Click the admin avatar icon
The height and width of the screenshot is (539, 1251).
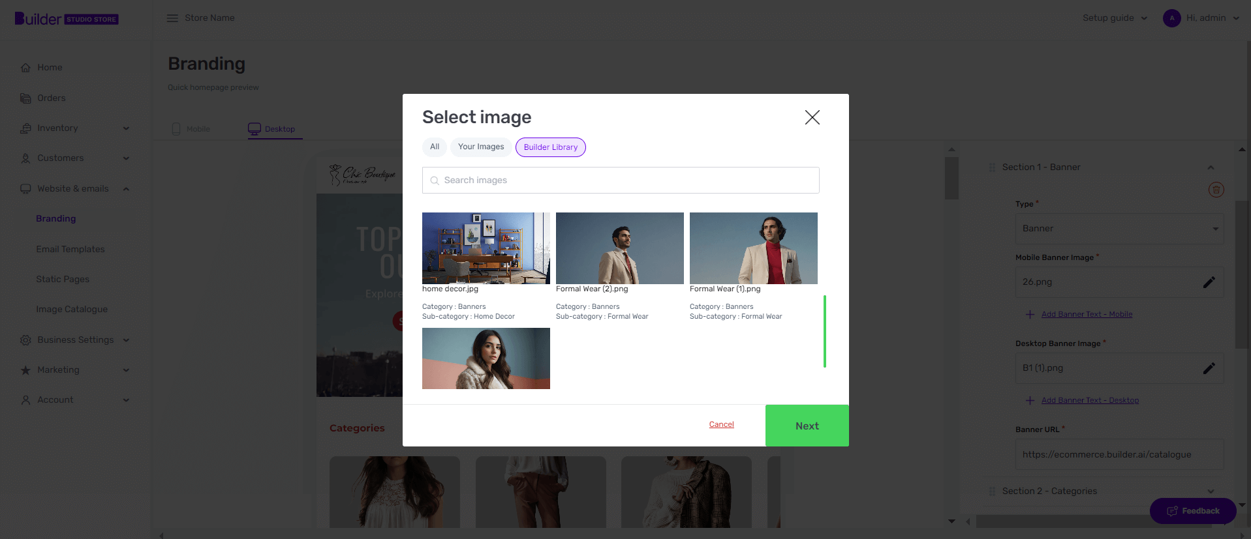click(x=1171, y=18)
